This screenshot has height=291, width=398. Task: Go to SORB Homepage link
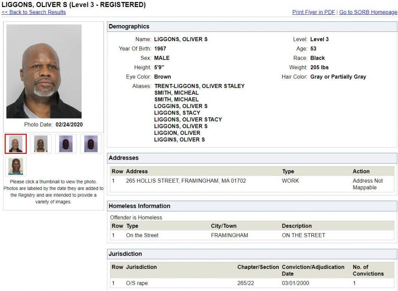(x=368, y=12)
